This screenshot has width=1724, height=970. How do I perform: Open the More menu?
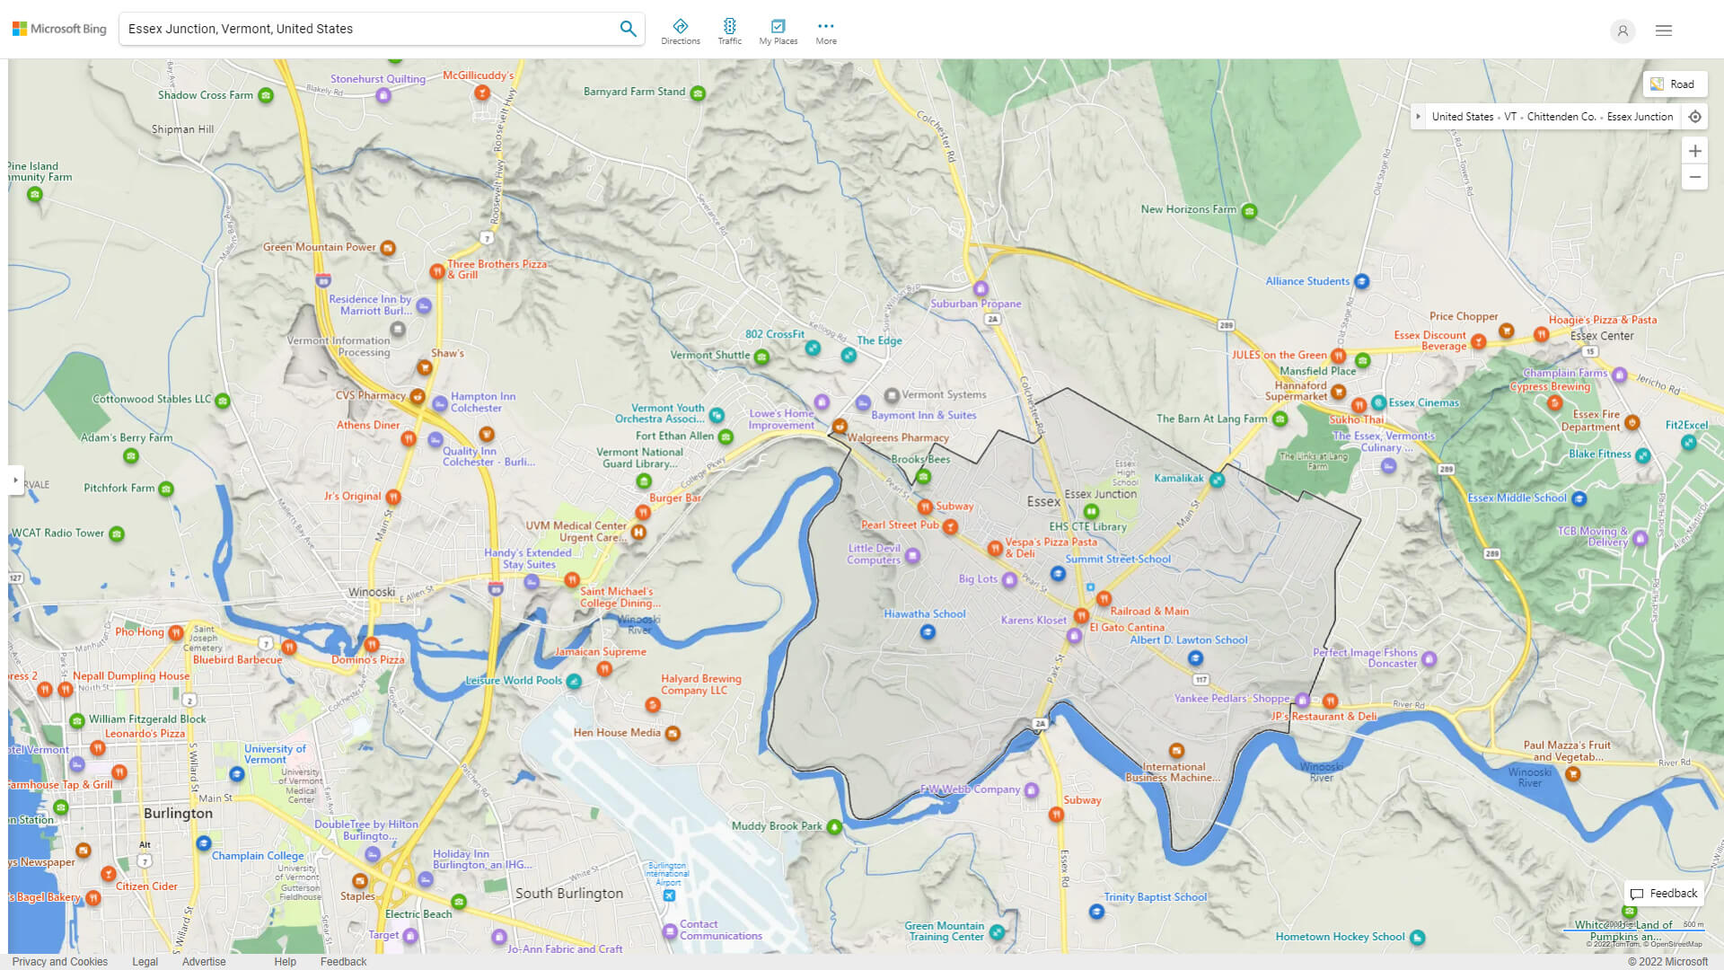pos(825,28)
